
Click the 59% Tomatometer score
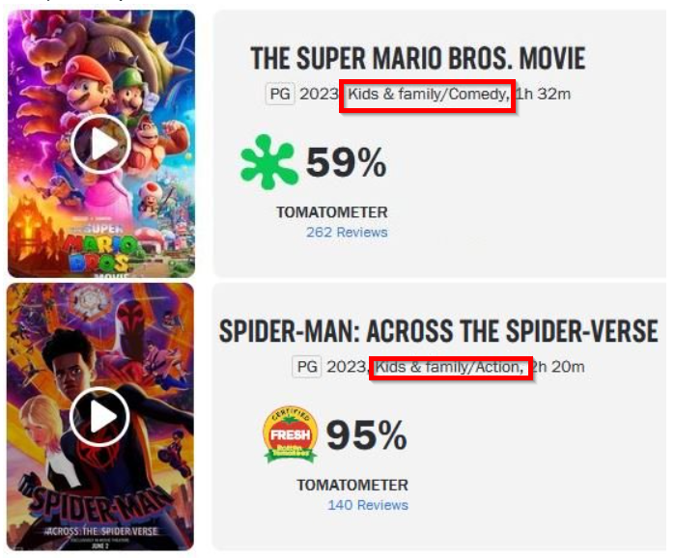(x=346, y=163)
